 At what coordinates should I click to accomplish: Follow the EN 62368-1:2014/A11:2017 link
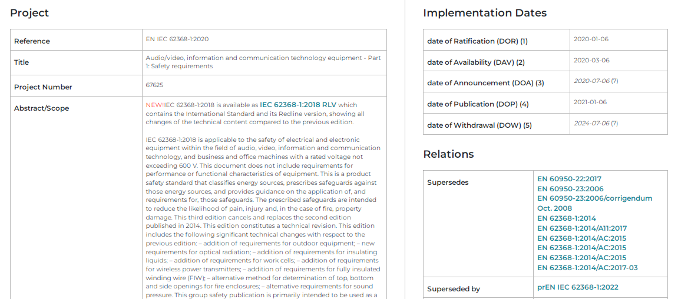point(582,228)
